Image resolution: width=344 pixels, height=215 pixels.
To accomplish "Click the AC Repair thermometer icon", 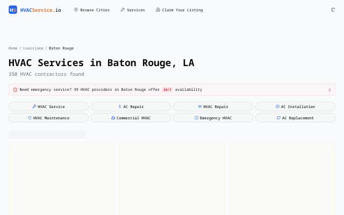I will (119, 106).
